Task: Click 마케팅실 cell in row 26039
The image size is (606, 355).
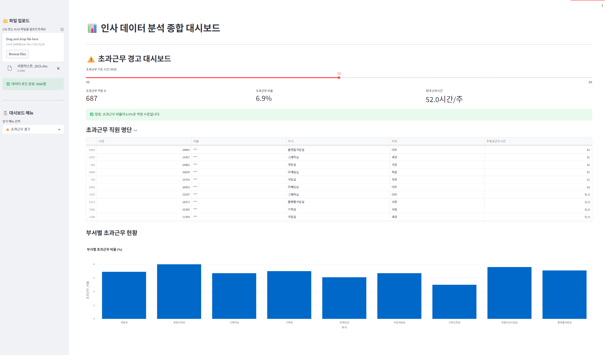Action: pos(338,172)
